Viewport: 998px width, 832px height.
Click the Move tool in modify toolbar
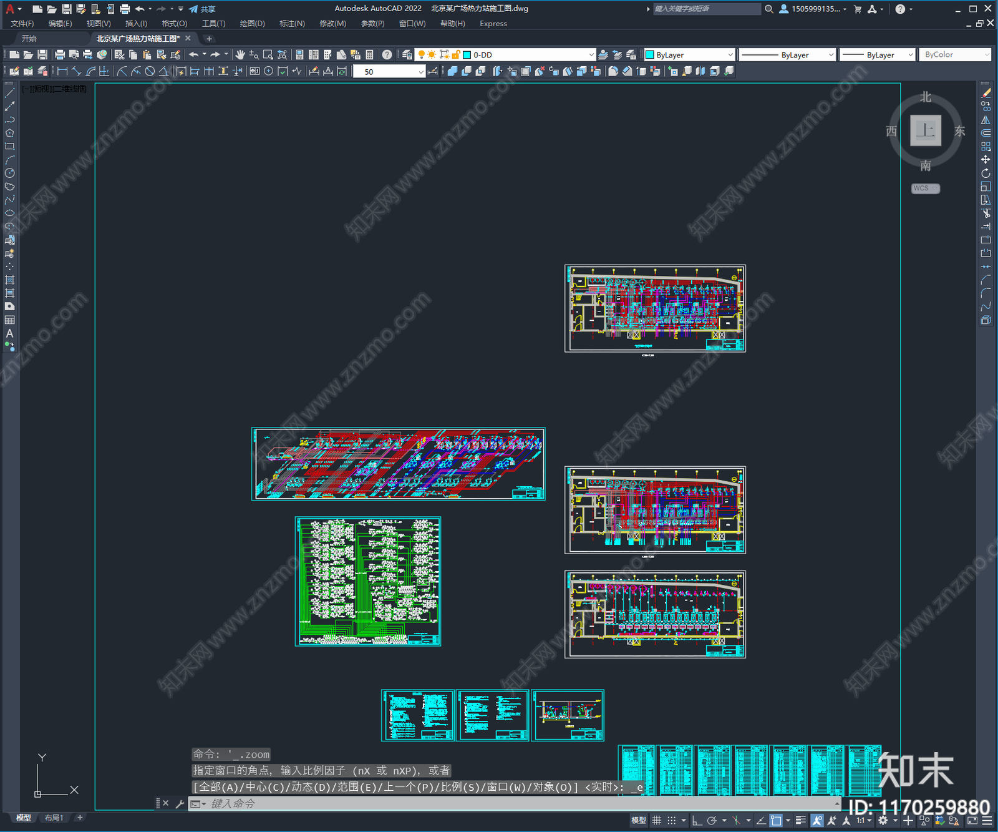pos(986,160)
